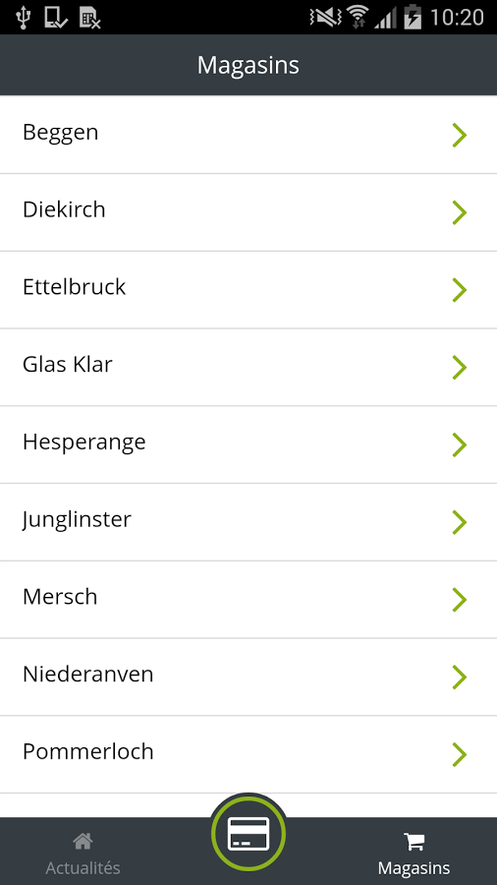This screenshot has width=497, height=885.
Task: Tap the green chevron next to Mersch
Action: tap(460, 600)
